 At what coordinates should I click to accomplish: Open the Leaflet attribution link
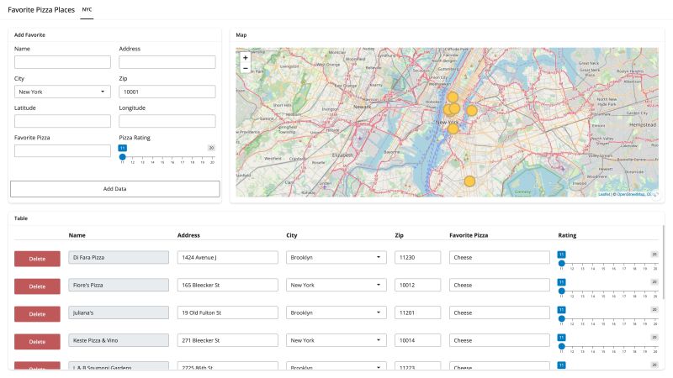pos(604,194)
